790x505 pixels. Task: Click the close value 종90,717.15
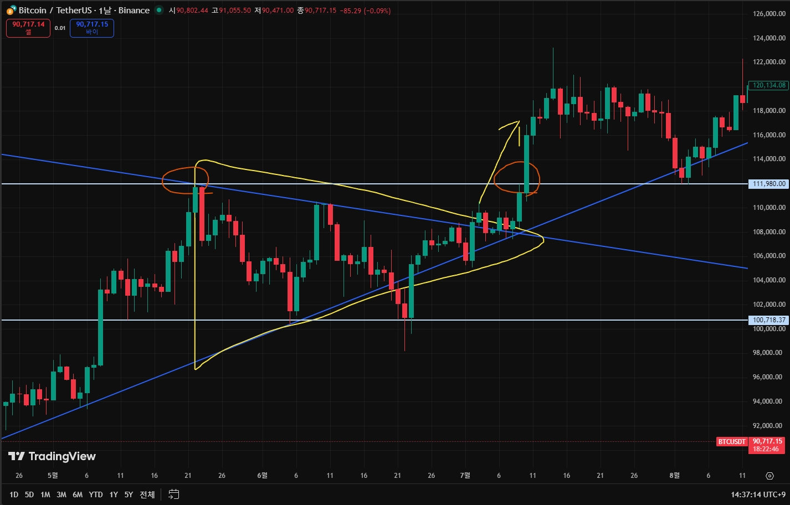[x=316, y=11]
